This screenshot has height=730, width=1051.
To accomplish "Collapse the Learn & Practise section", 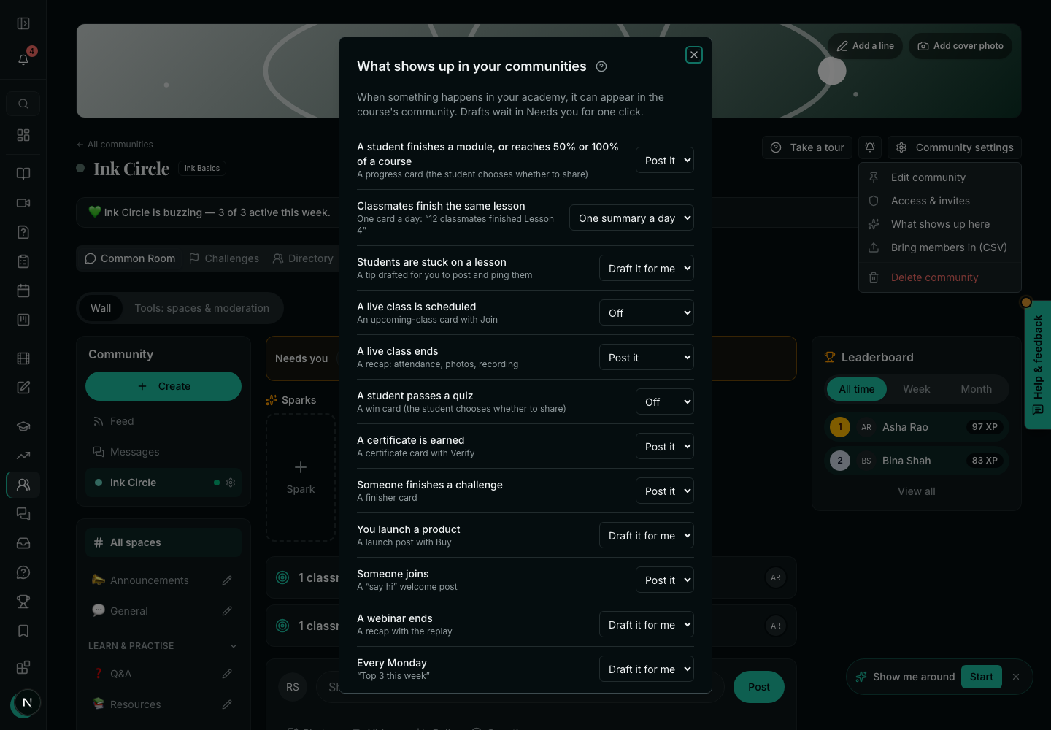I will point(234,646).
